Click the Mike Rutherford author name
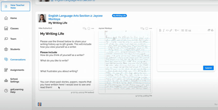The height and width of the screenshot is (110, 218). tap(45, 28)
